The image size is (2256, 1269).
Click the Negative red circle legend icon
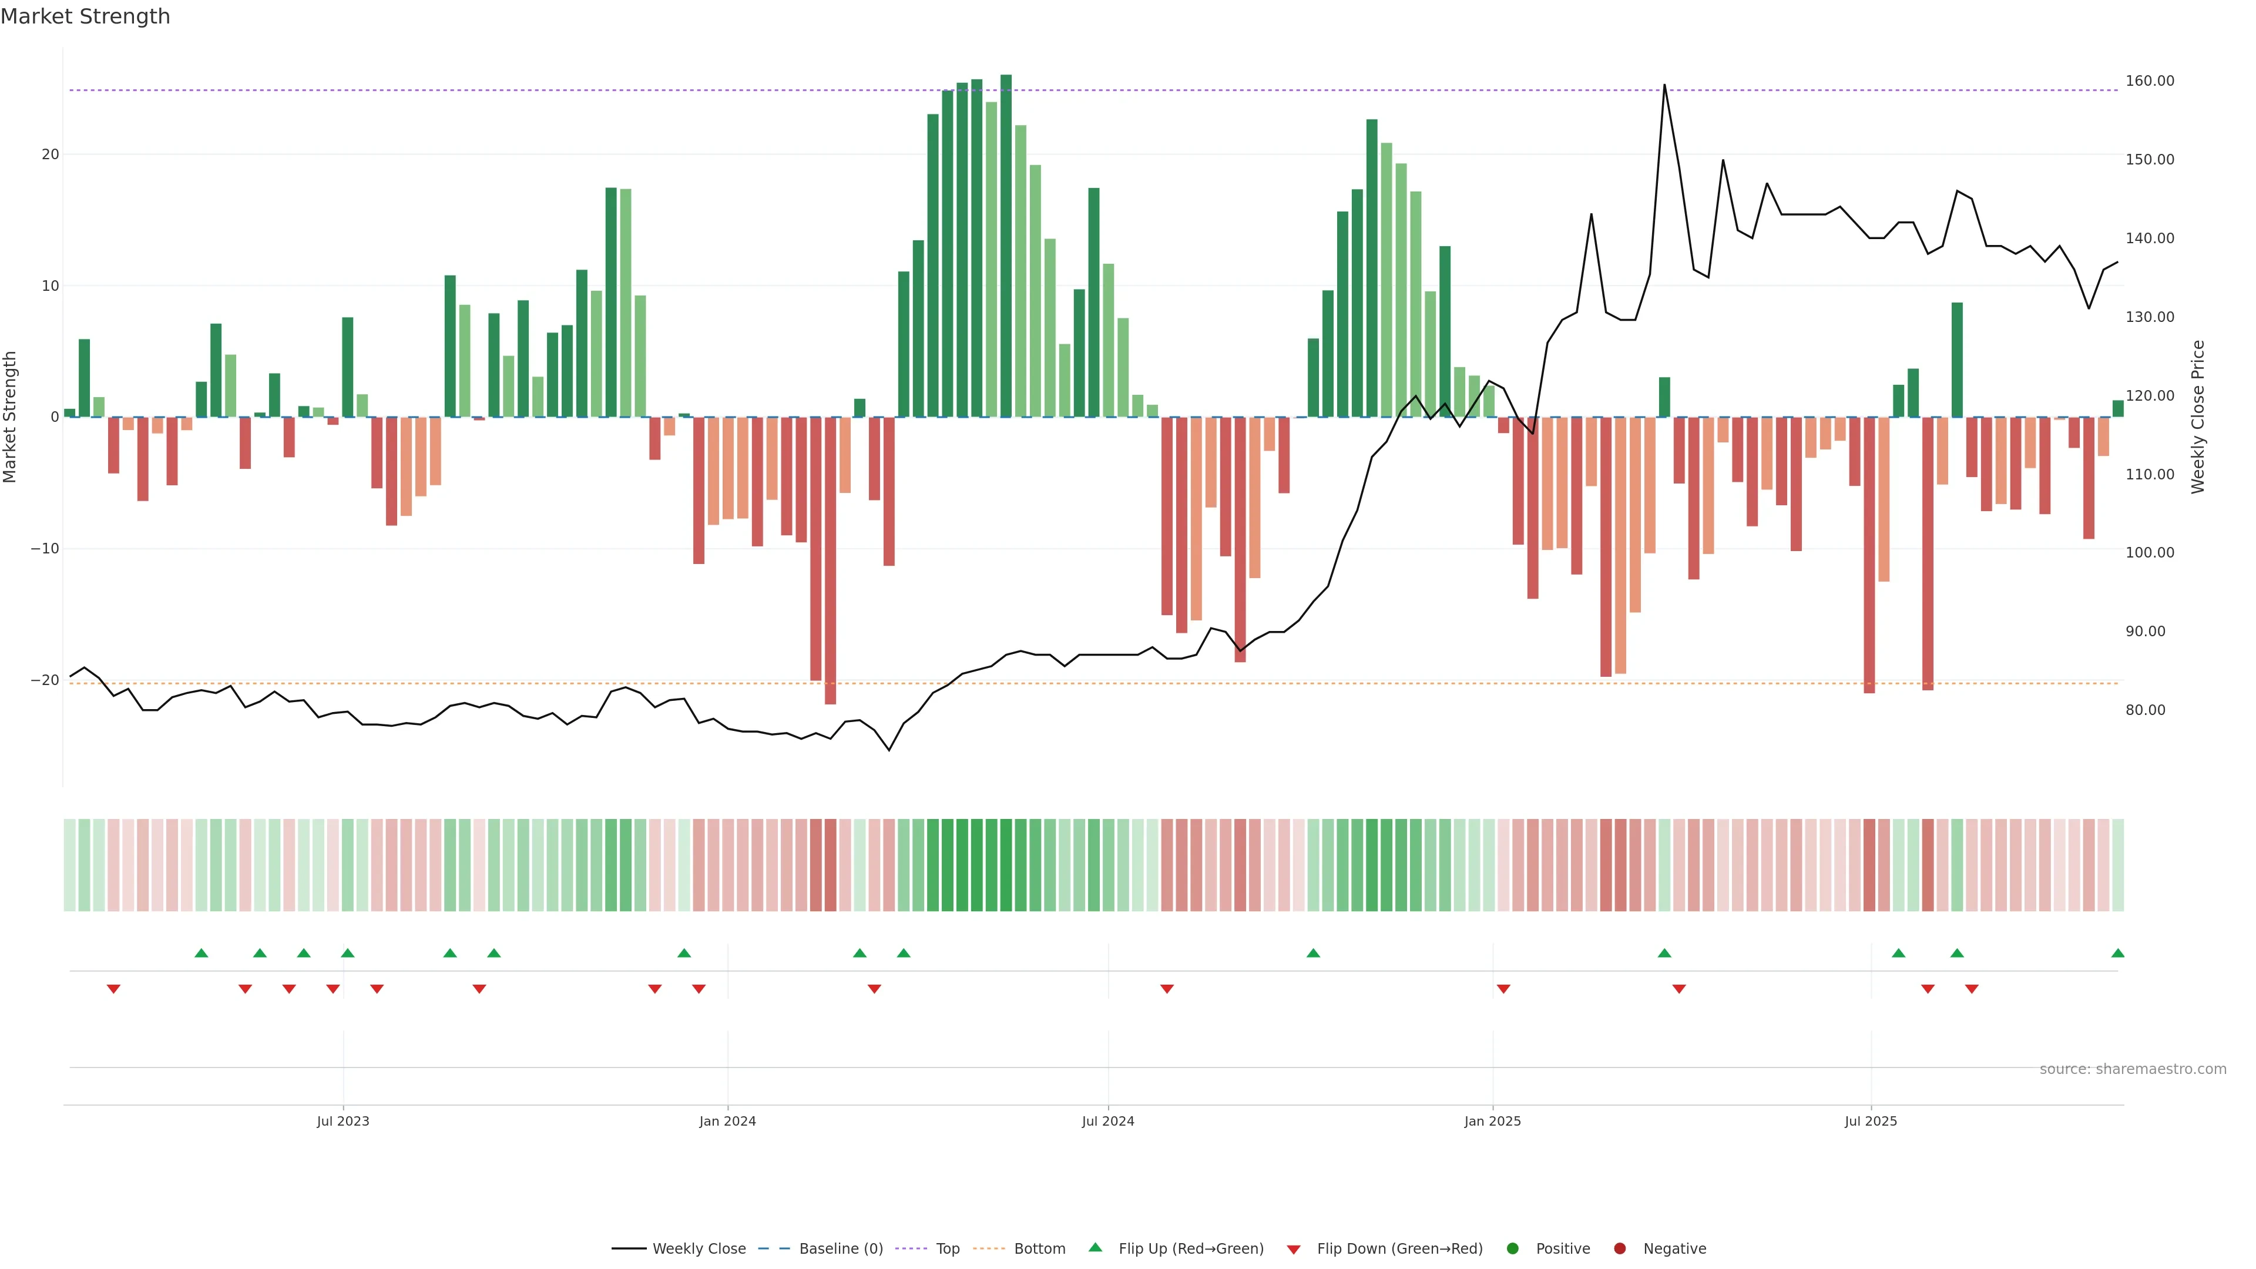click(1619, 1248)
